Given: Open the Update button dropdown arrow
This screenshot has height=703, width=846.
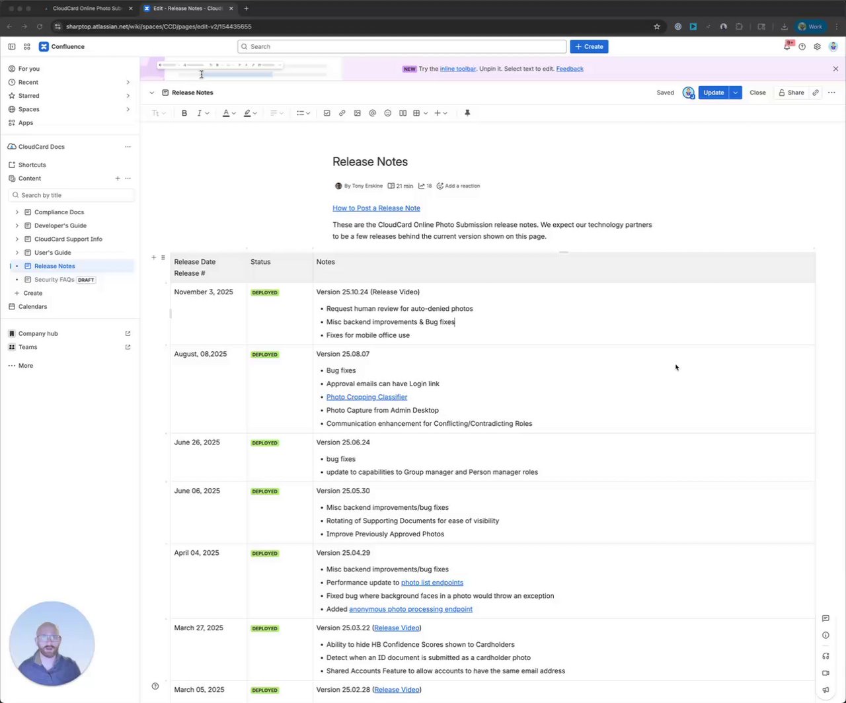Looking at the screenshot, I should 735,93.
